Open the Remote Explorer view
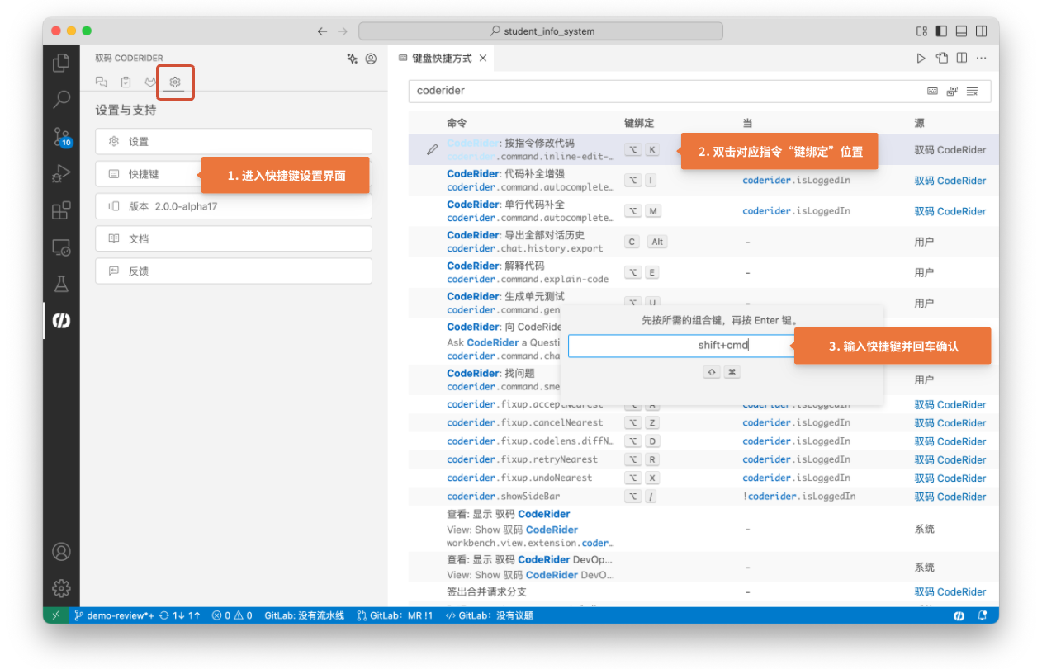The width and height of the screenshot is (1042, 669). click(61, 247)
